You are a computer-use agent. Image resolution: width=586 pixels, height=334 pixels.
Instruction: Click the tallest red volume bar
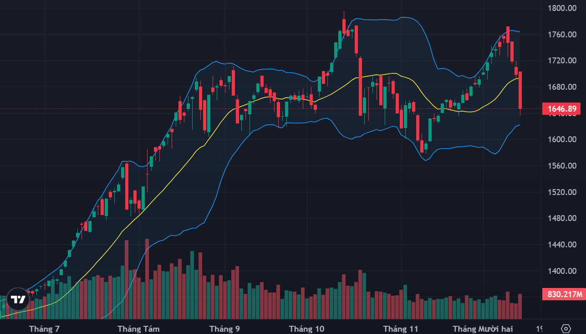(147, 279)
